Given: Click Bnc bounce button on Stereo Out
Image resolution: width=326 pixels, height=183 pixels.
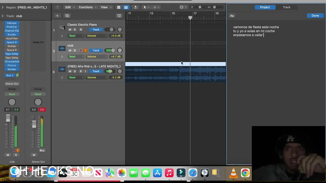Looking at the screenshot, I should [42, 150].
